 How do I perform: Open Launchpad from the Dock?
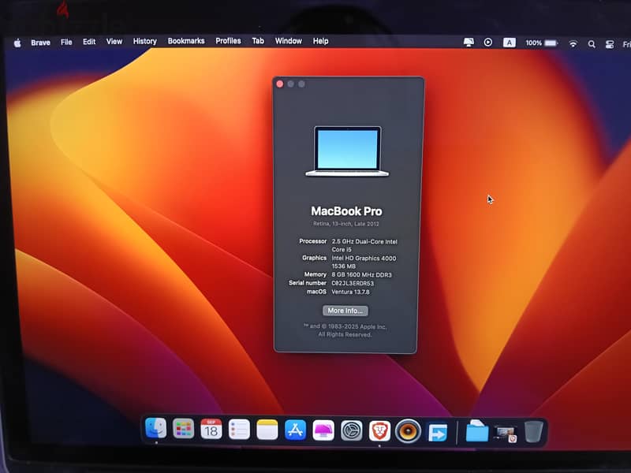pos(184,429)
